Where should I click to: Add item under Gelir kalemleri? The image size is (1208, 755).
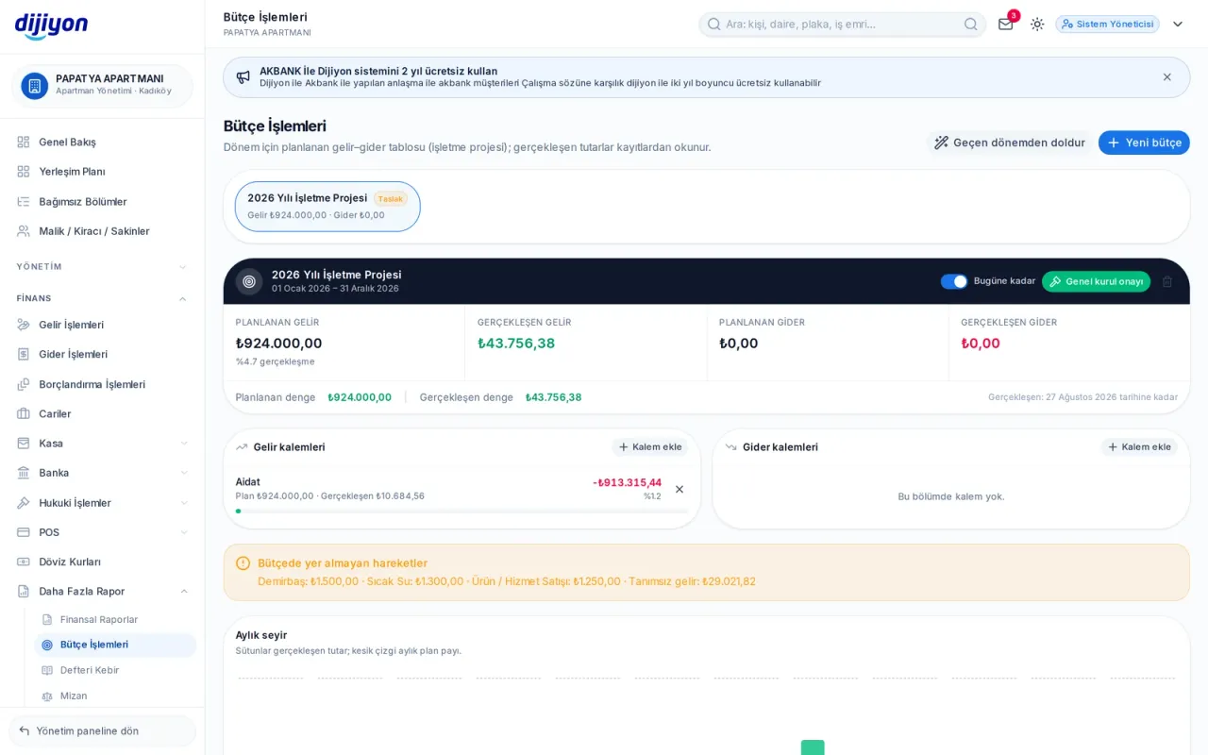[x=649, y=447]
